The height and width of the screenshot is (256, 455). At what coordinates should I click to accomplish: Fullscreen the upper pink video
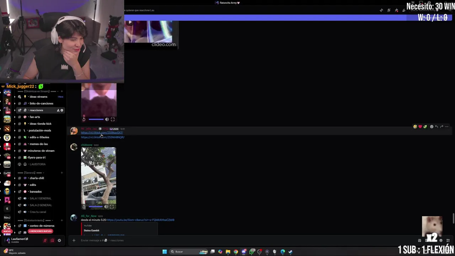pyautogui.click(x=113, y=119)
